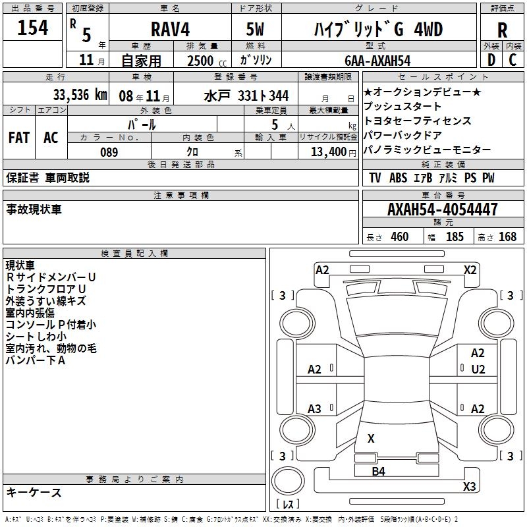Select inspector note RサイドメンバーU
Viewport: 527px width, 527px height.
pyautogui.click(x=51, y=277)
